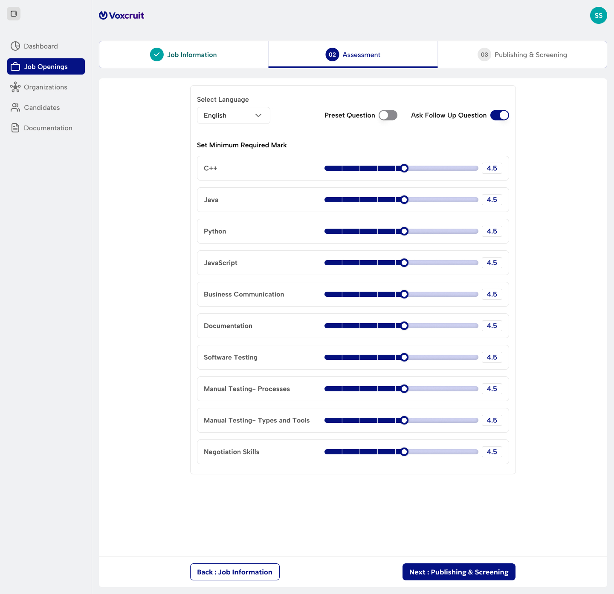Click the Job Openings briefcase icon
The height and width of the screenshot is (594, 614).
pyautogui.click(x=15, y=66)
